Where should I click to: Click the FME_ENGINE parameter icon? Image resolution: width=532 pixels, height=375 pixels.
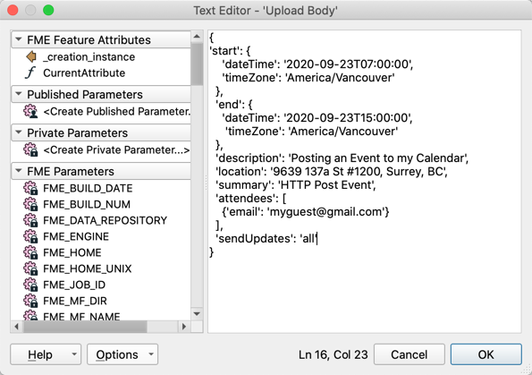click(x=30, y=236)
